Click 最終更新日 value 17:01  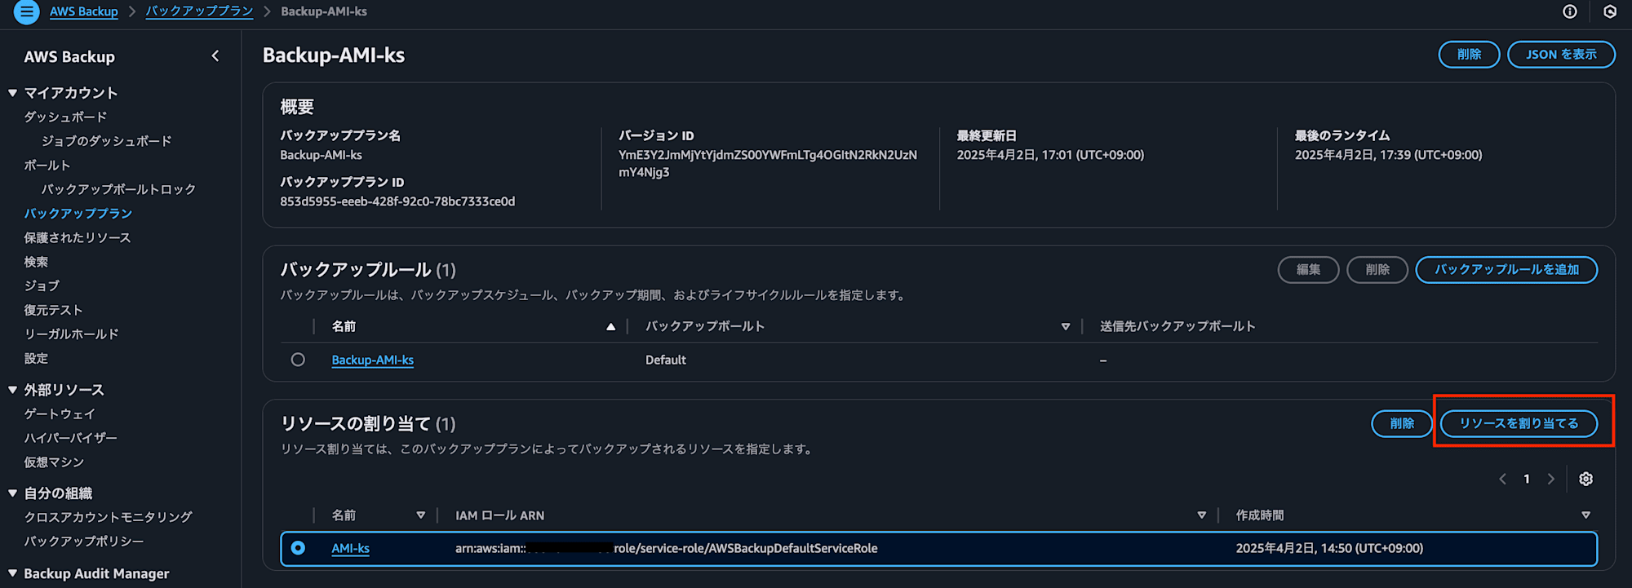pyautogui.click(x=1050, y=155)
